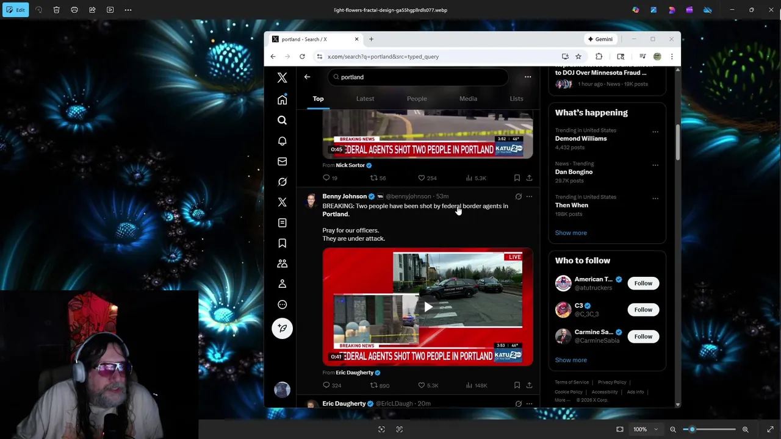Image resolution: width=781 pixels, height=439 pixels.
Task: Switch to the Media tab
Action: [468, 99]
